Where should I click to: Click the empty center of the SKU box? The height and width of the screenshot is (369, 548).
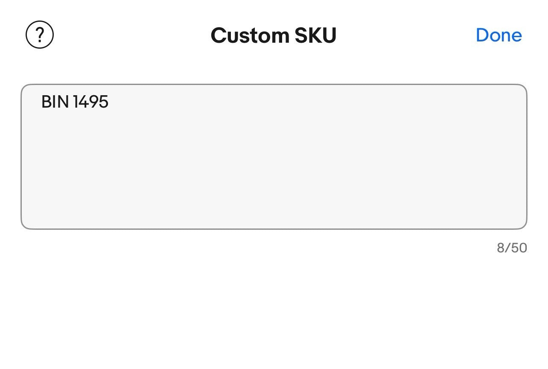(274, 162)
